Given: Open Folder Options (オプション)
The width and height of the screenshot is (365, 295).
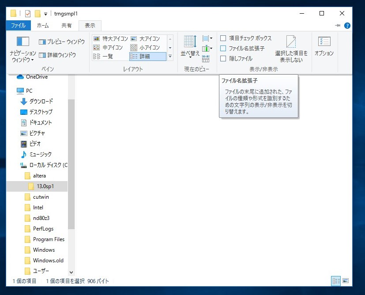Looking at the screenshot, I should pyautogui.click(x=324, y=46).
